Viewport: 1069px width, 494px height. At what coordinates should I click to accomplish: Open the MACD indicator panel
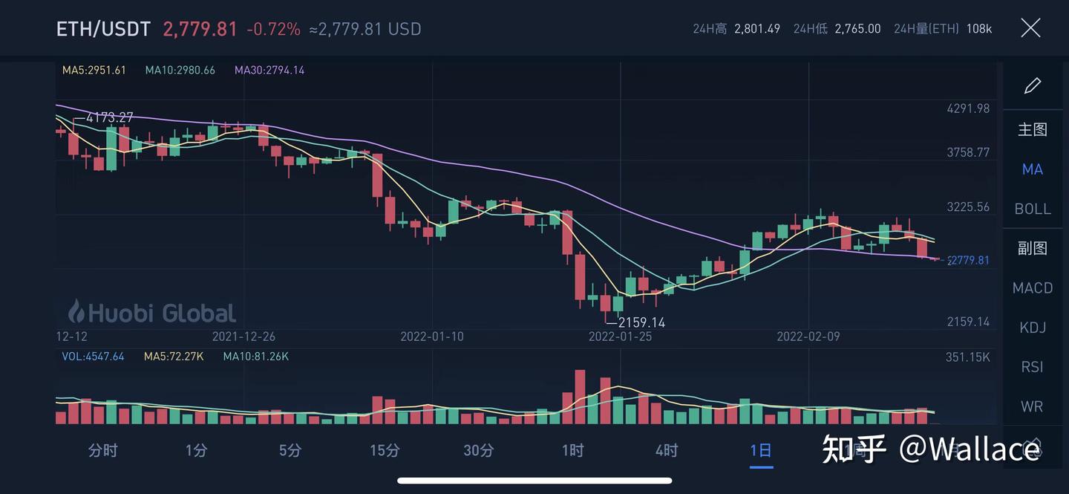click(1032, 287)
